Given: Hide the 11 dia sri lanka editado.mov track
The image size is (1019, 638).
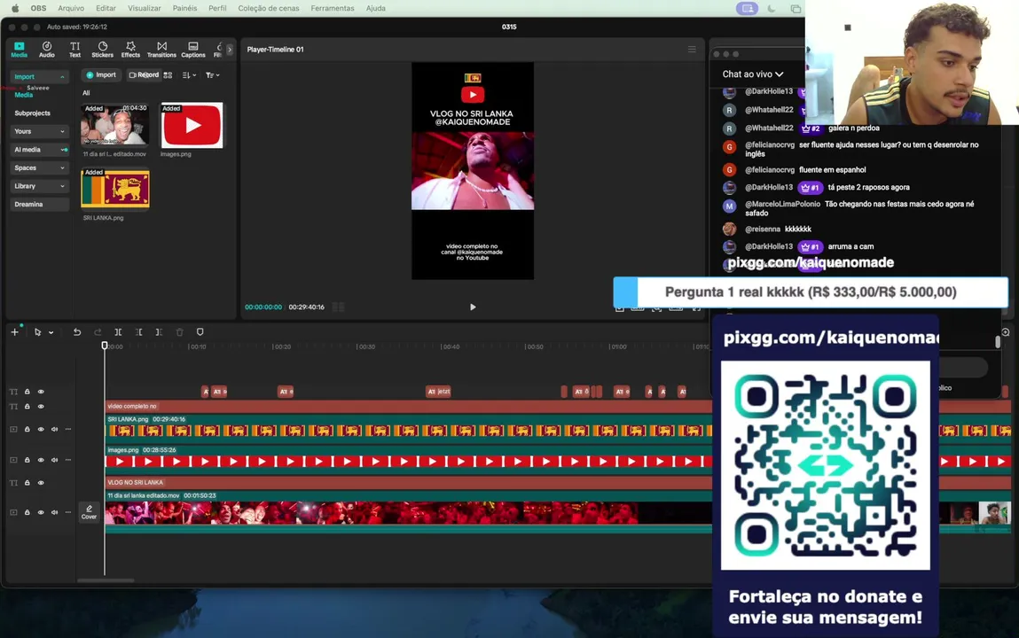Looking at the screenshot, I should coord(40,512).
